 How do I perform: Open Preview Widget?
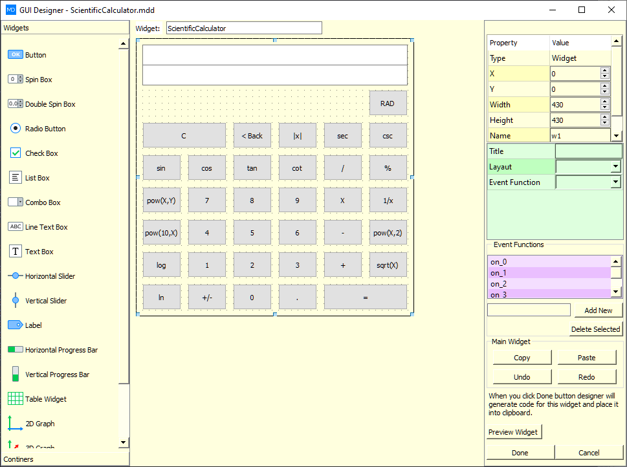click(513, 432)
